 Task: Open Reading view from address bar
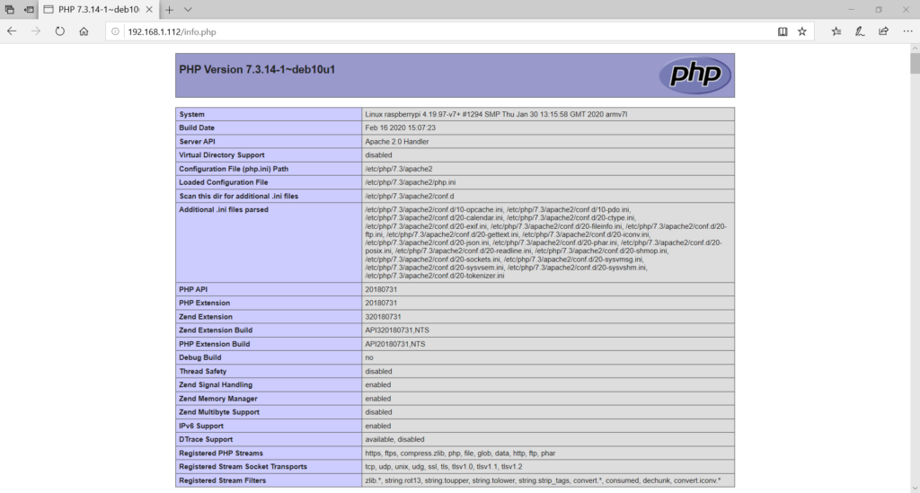pos(783,31)
